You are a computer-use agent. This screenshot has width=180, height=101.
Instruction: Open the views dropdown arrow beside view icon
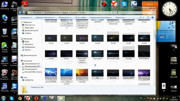[x=143, y=17]
